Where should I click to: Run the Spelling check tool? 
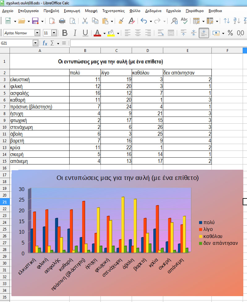coord(184,21)
